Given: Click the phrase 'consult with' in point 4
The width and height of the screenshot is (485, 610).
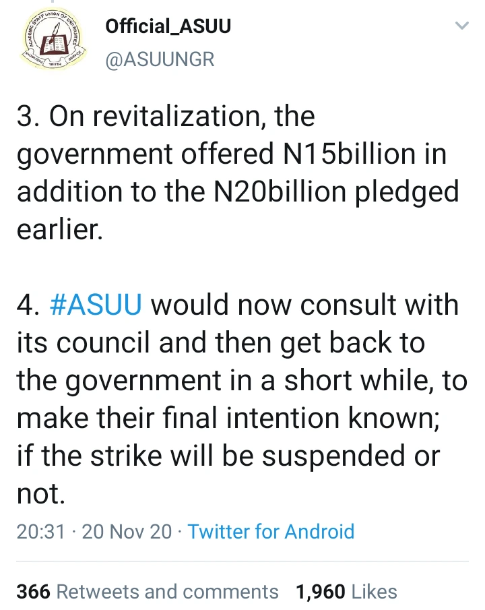Looking at the screenshot, I should click(x=379, y=304).
